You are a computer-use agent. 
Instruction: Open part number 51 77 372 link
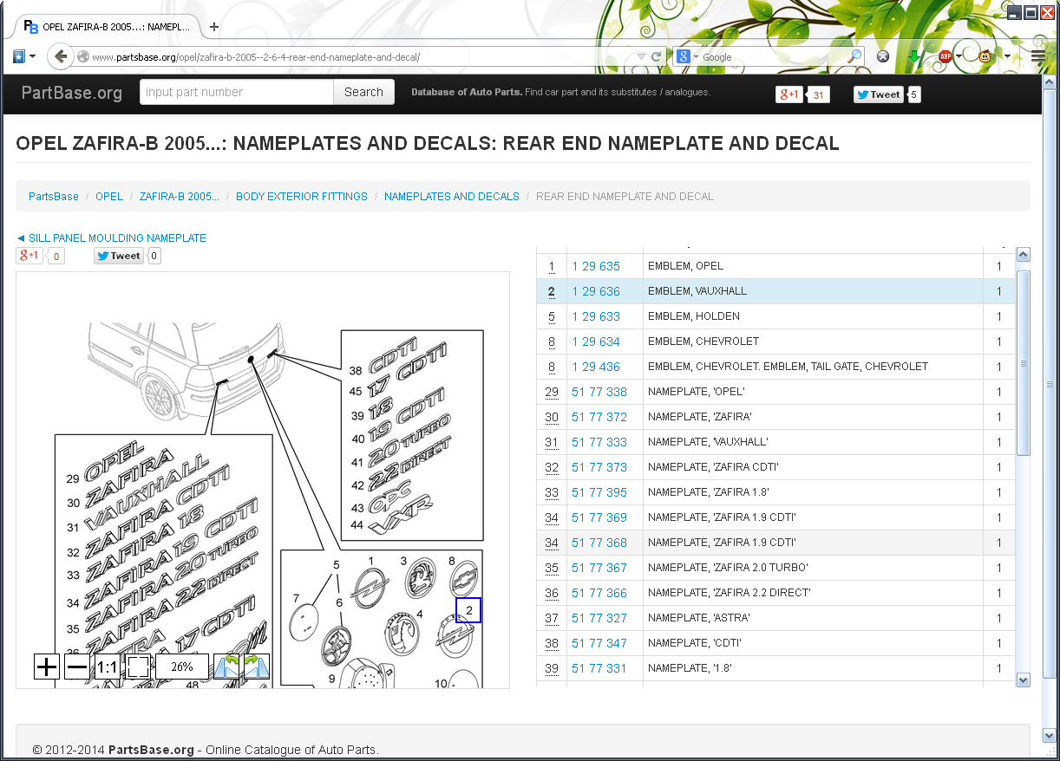pos(599,417)
